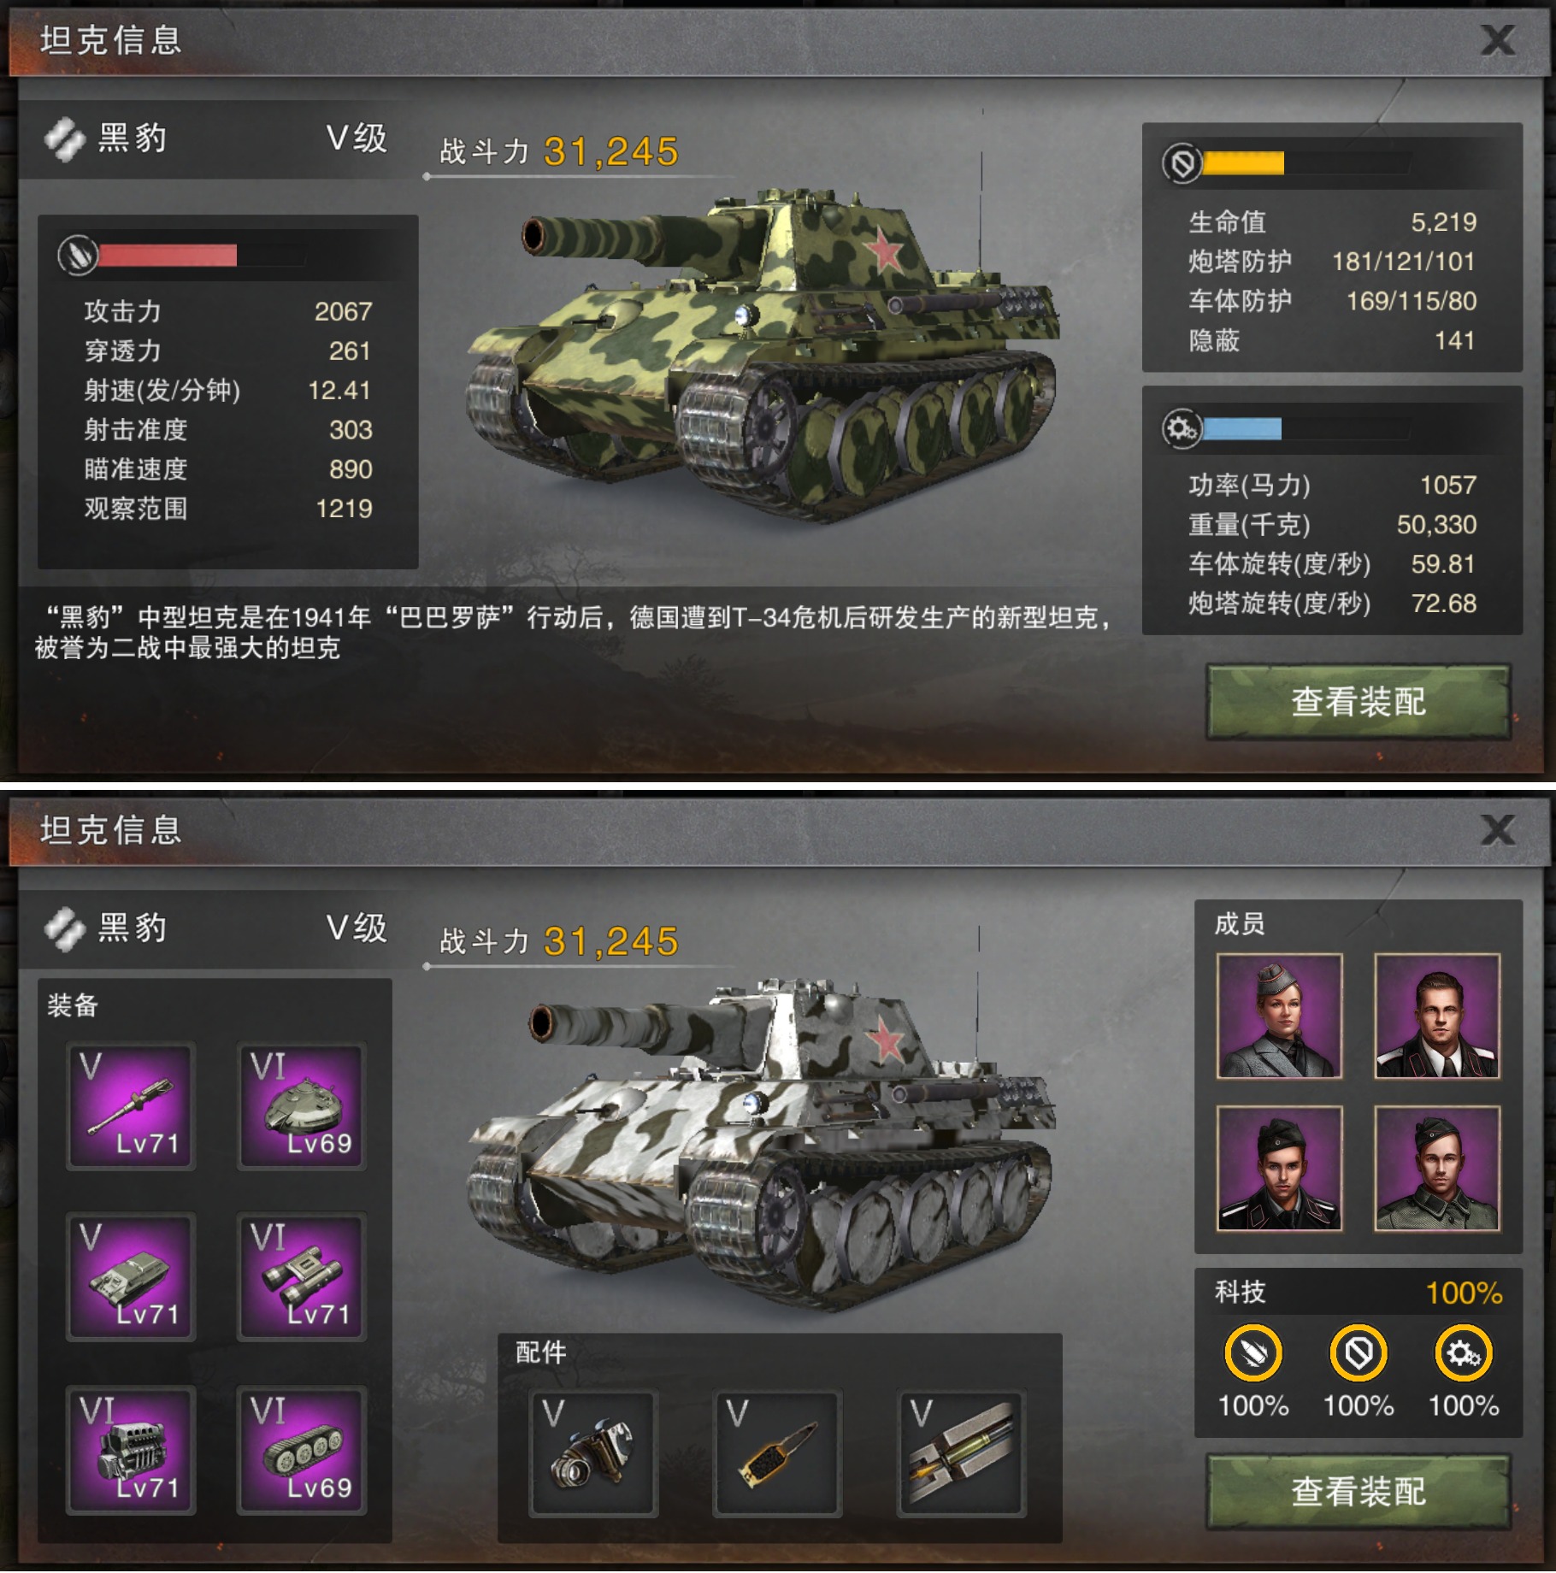
Task: Select the firepower technology circle icon
Action: point(1252,1353)
